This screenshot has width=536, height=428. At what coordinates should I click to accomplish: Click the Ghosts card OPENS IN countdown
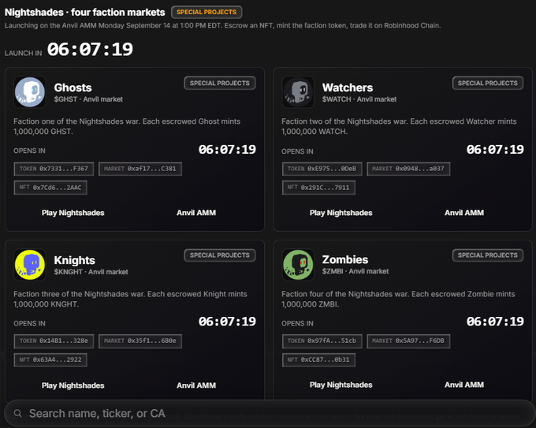click(x=227, y=150)
